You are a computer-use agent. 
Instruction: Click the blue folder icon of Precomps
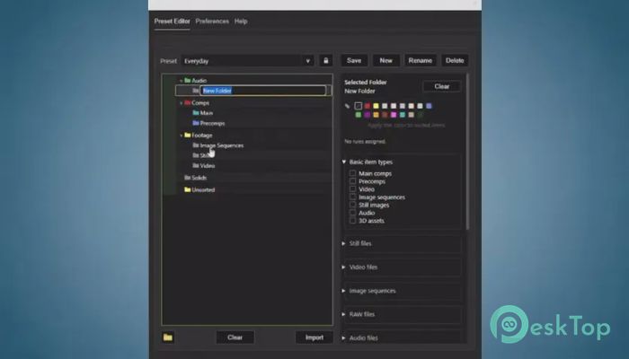pyautogui.click(x=196, y=123)
